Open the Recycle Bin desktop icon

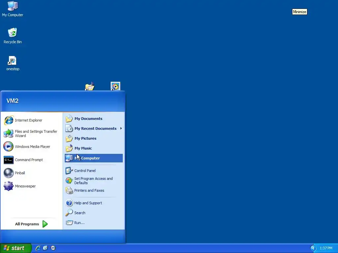click(13, 36)
